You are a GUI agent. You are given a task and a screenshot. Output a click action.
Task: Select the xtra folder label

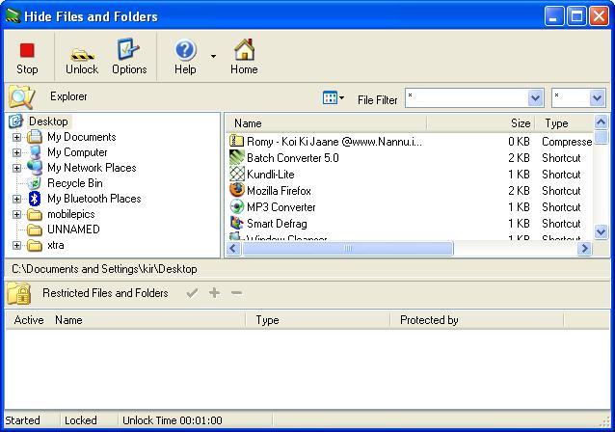click(x=55, y=245)
